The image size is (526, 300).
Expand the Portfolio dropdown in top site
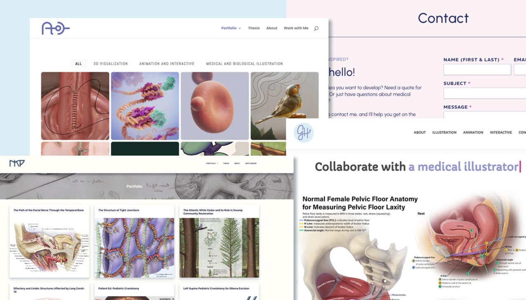click(231, 28)
